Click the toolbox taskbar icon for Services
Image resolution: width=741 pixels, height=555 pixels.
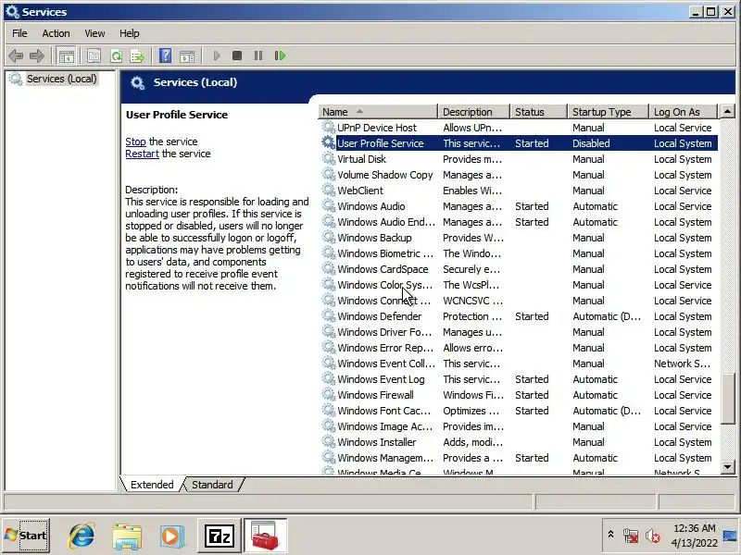(x=265, y=536)
